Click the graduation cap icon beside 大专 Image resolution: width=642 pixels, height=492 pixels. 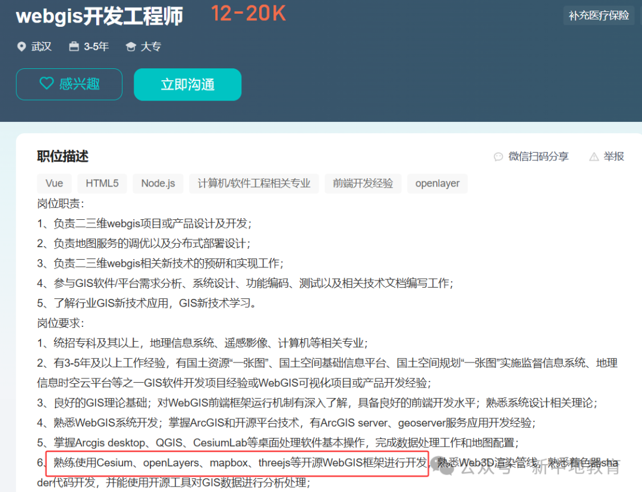click(131, 47)
